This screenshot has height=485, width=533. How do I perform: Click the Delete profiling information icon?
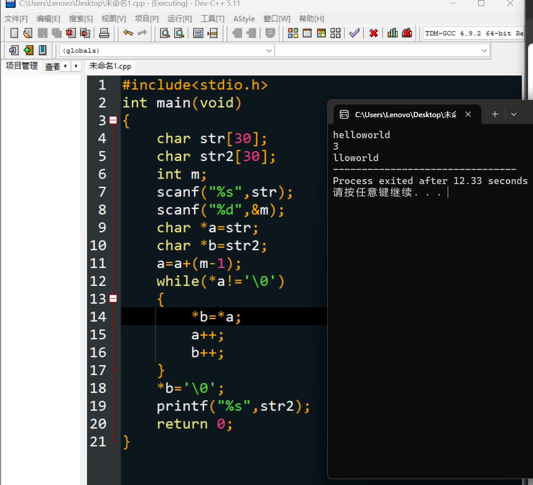tap(407, 33)
